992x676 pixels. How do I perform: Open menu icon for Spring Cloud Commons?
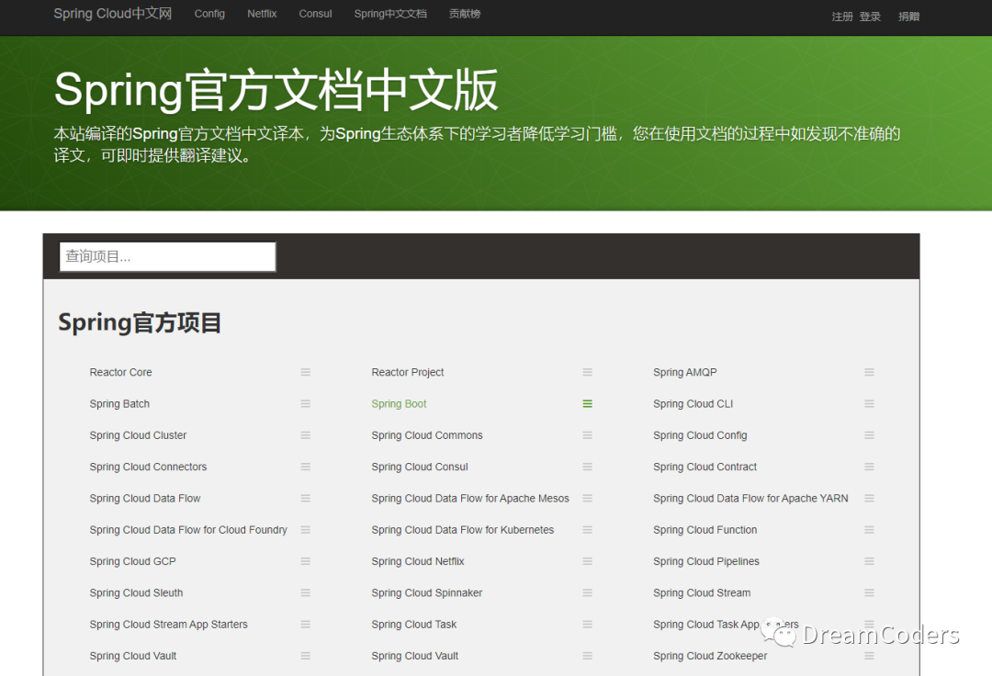pyautogui.click(x=587, y=435)
